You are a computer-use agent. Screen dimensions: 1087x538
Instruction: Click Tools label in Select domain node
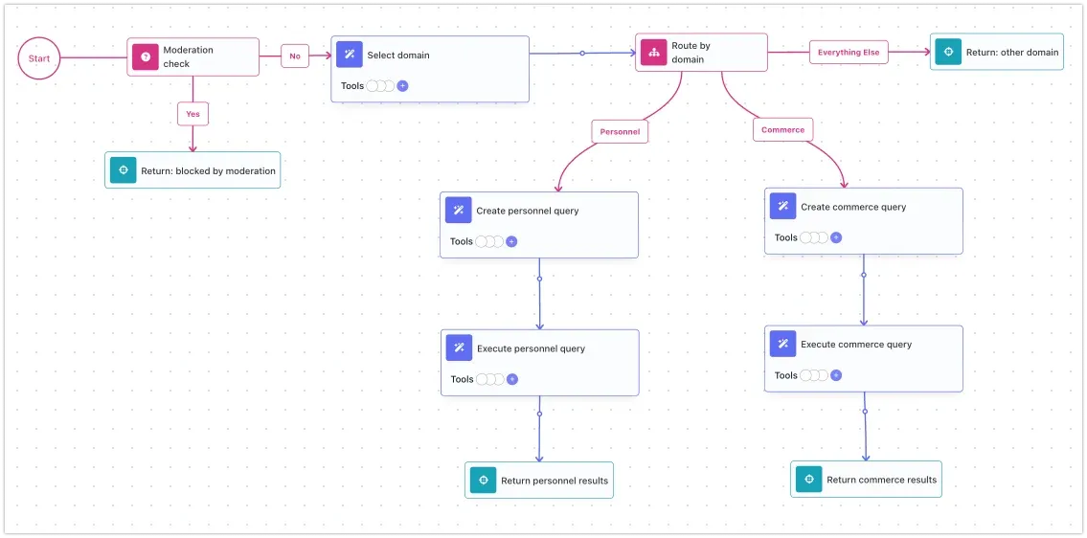coord(352,86)
